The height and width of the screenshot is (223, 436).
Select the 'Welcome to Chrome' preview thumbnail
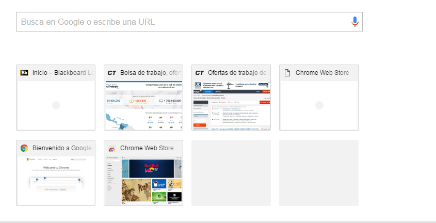56,181
